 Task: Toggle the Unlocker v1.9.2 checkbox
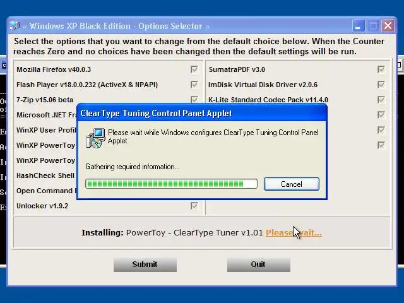click(x=194, y=206)
